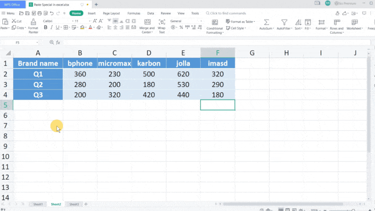Click the AutoSum sigma icon
375x211 pixels.
266,23
